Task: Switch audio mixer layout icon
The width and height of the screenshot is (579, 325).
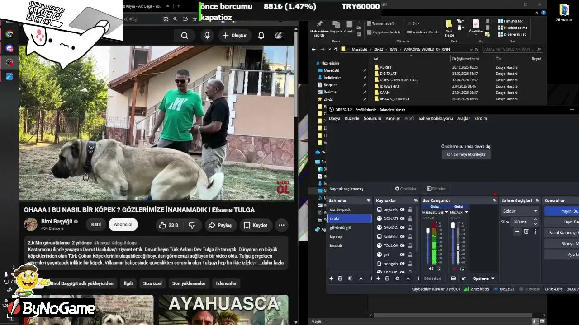Action: (x=453, y=279)
